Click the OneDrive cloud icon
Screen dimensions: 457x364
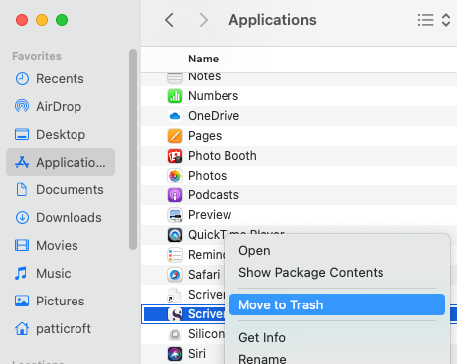(175, 116)
